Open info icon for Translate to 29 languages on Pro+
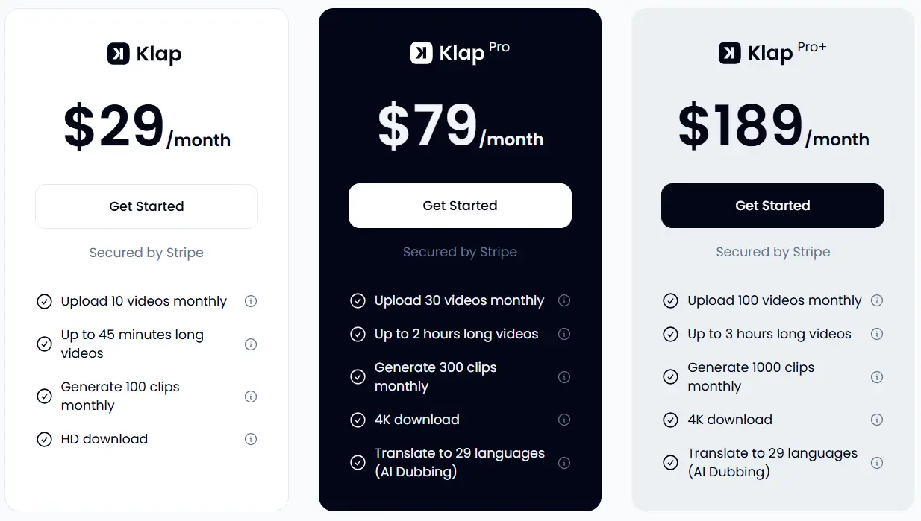Screen dimensions: 921x521 coord(877,463)
